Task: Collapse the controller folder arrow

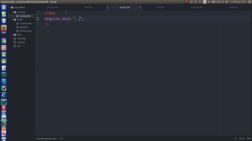Action: [12, 12]
